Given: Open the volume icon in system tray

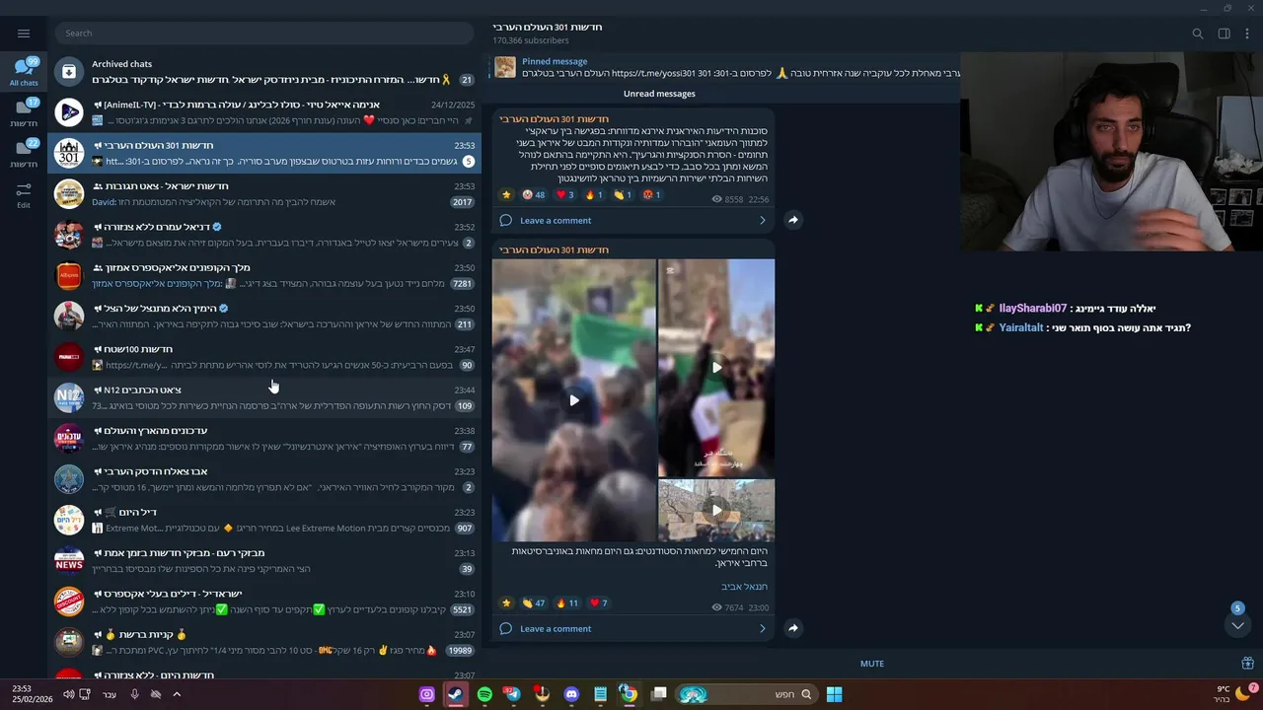Looking at the screenshot, I should 69,694.
